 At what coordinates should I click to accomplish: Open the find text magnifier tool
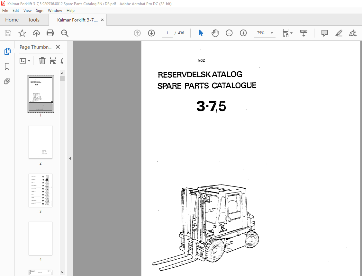65,33
